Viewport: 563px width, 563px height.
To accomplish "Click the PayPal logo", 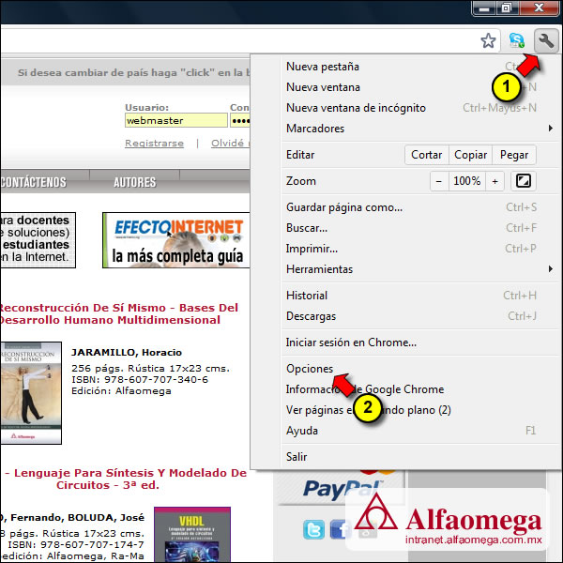I will (342, 488).
